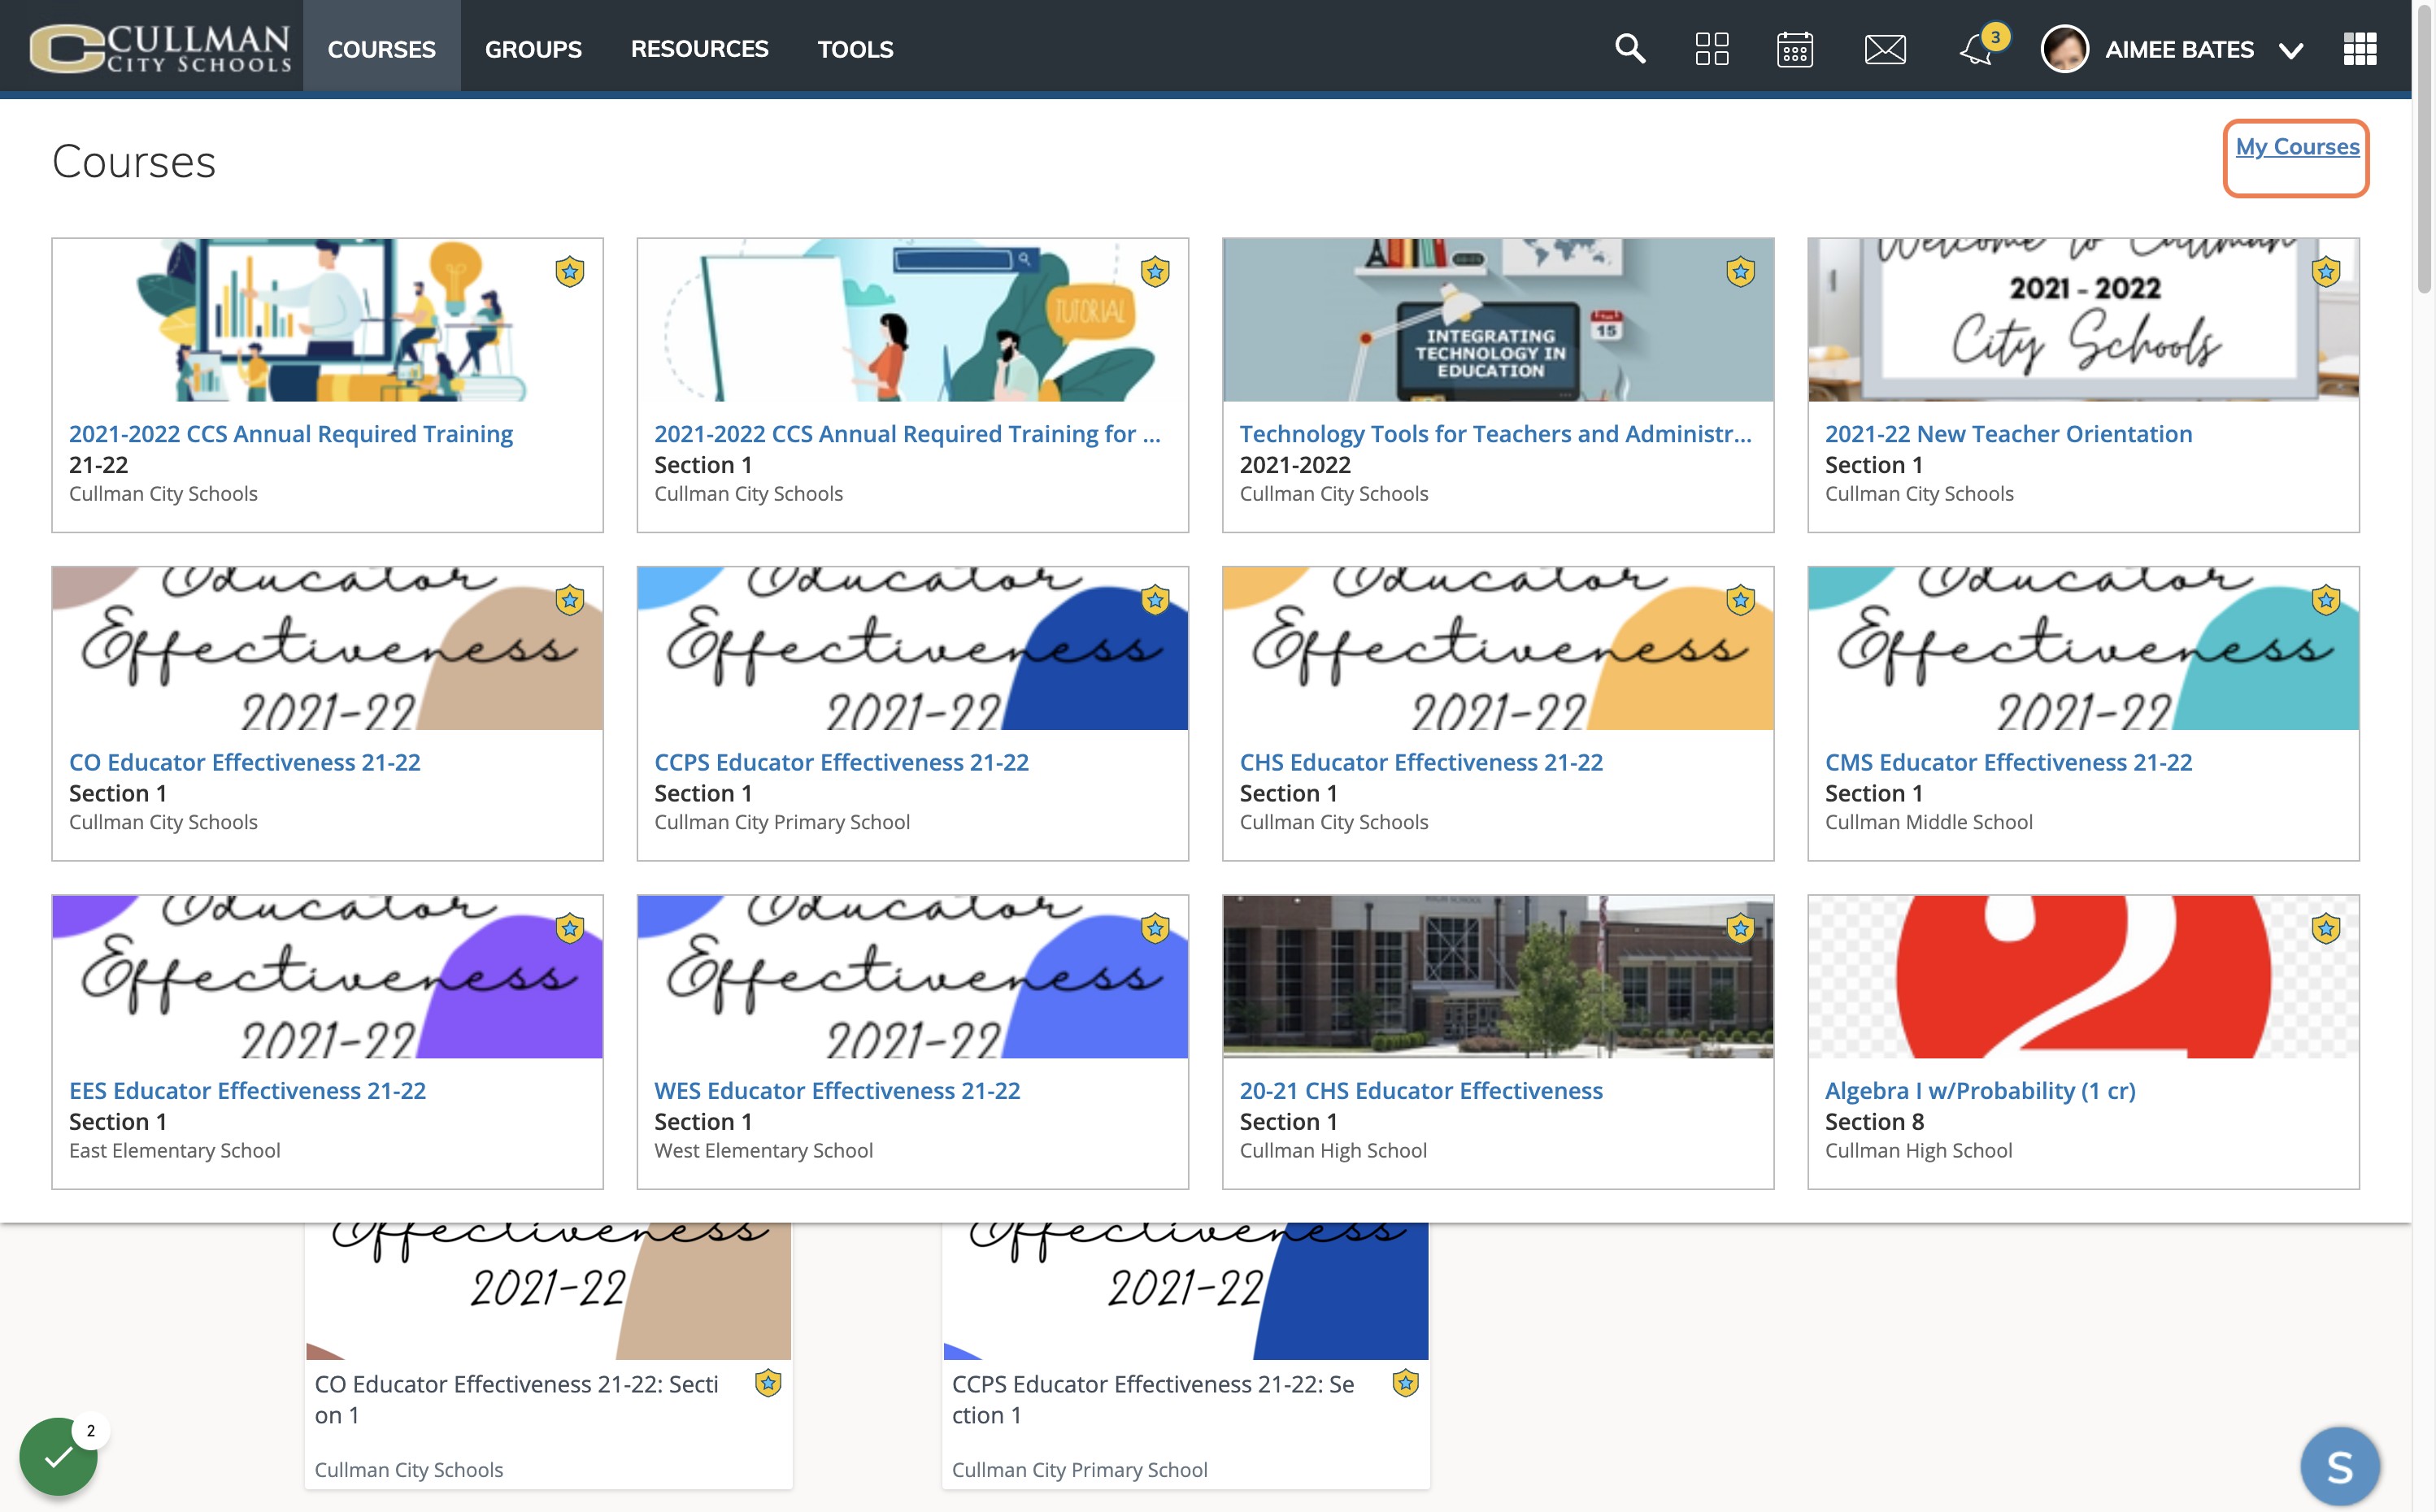Screen dimensions: 2436x1512
Task: Click the My Courses link
Action: 2297,146
